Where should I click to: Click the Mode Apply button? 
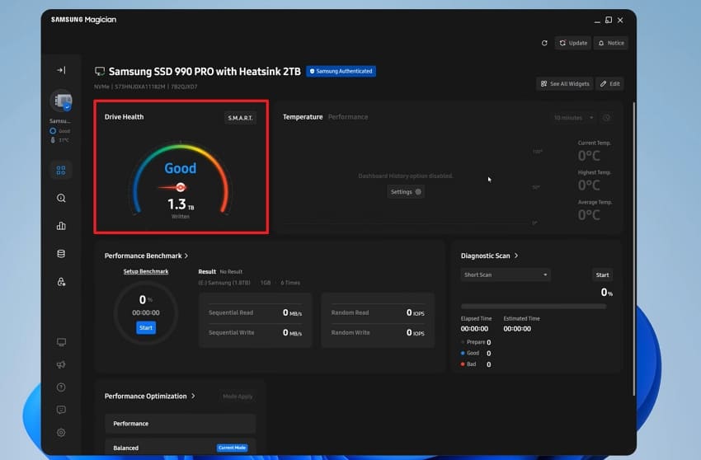pyautogui.click(x=238, y=397)
